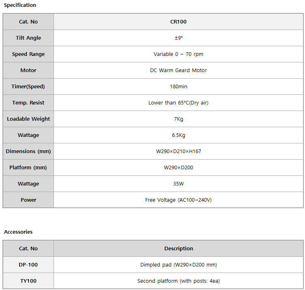This screenshot has width=305, height=290.
Task: Select the 180min timer value
Action: coord(178,86)
